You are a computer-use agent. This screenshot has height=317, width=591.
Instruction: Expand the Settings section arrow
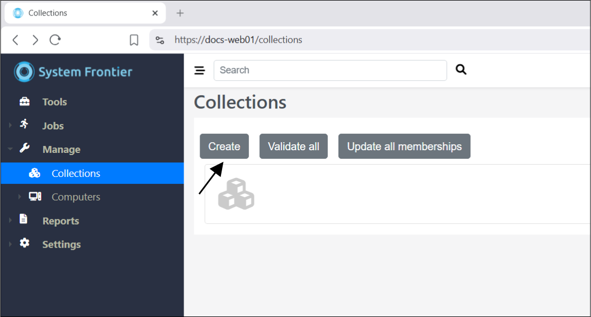click(10, 244)
